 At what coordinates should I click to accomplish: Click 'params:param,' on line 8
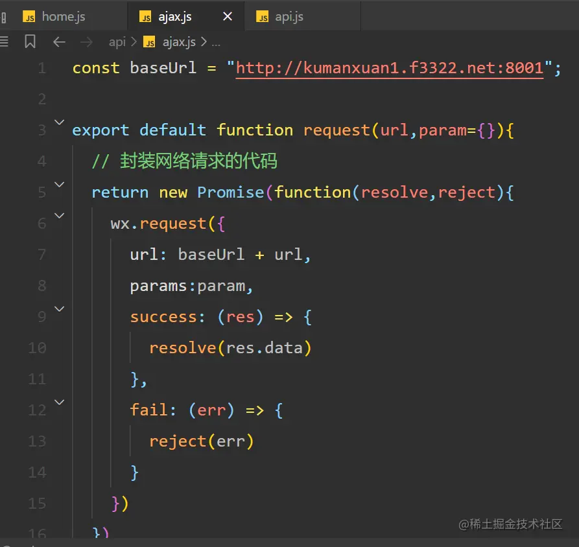[192, 286]
